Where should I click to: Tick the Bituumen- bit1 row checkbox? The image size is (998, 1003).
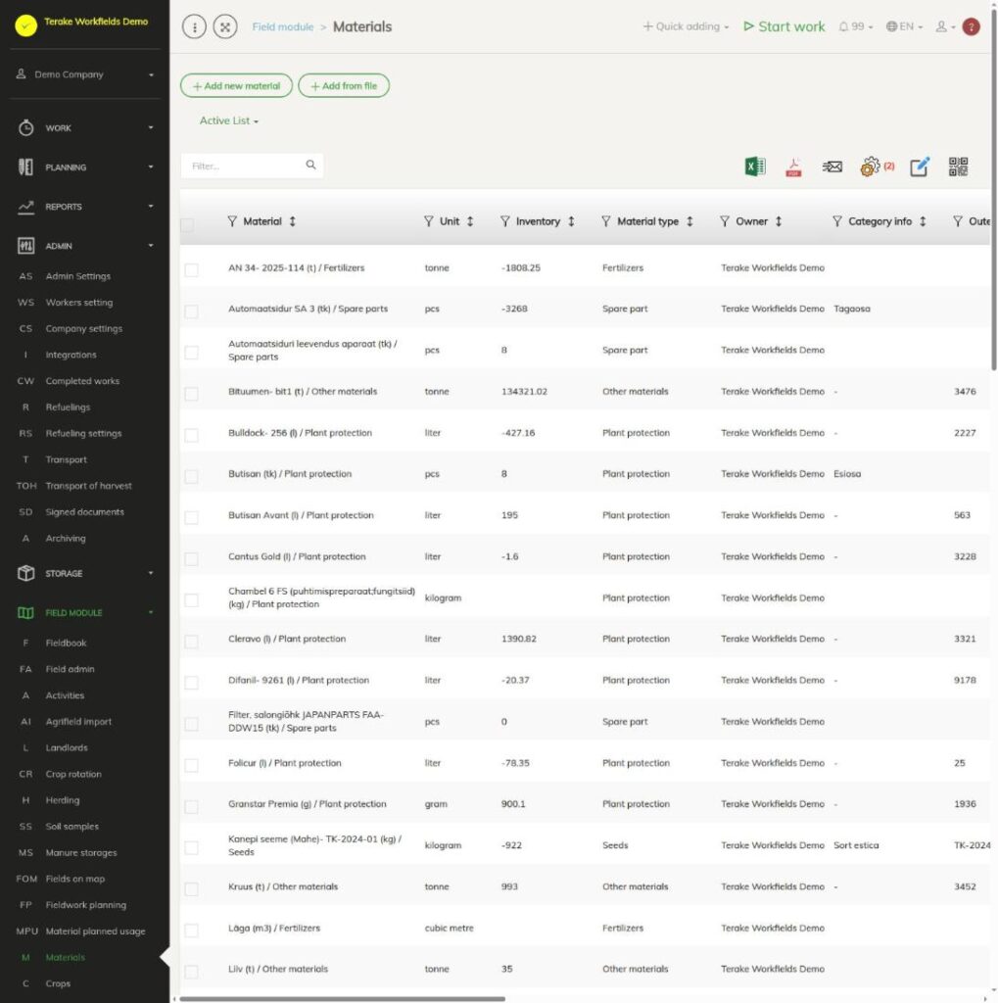click(191, 394)
